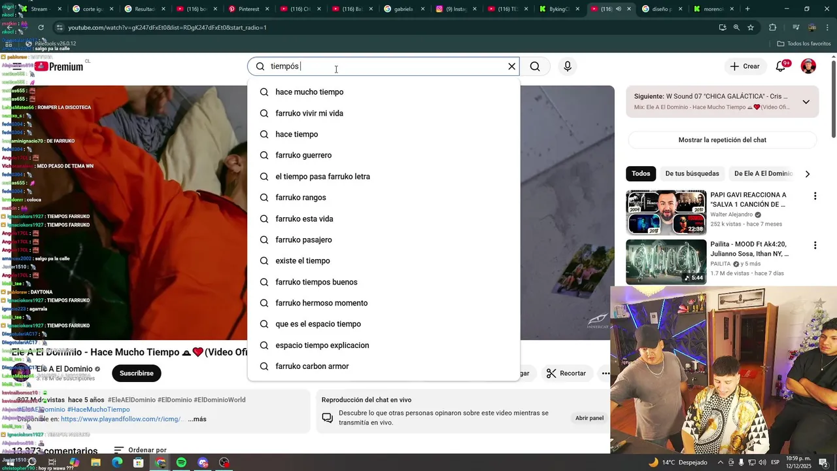
Task: Click the browser address bar URL
Action: point(167,27)
